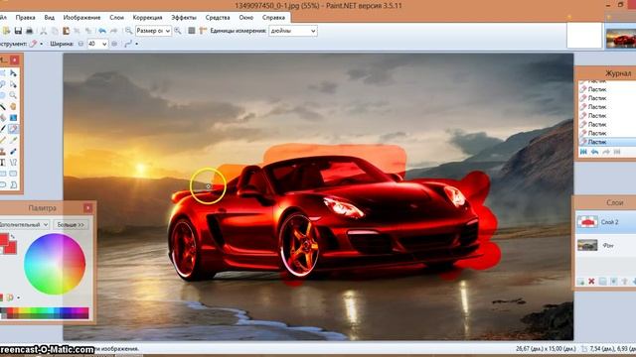Open the Эффекты menu
Viewport: 636px width, 357px height.
pyautogui.click(x=183, y=18)
